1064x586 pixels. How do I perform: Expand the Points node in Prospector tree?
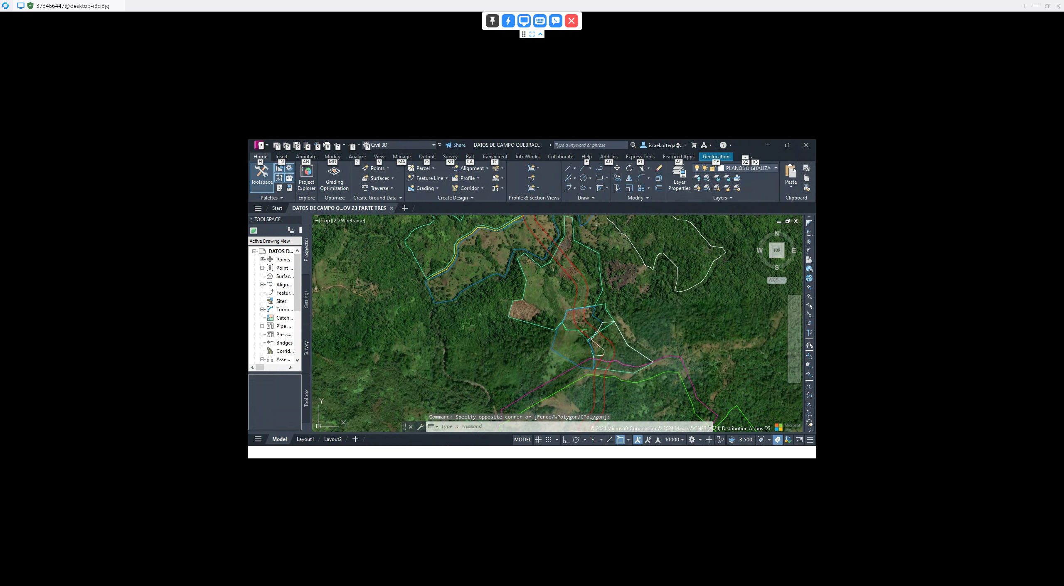262,259
